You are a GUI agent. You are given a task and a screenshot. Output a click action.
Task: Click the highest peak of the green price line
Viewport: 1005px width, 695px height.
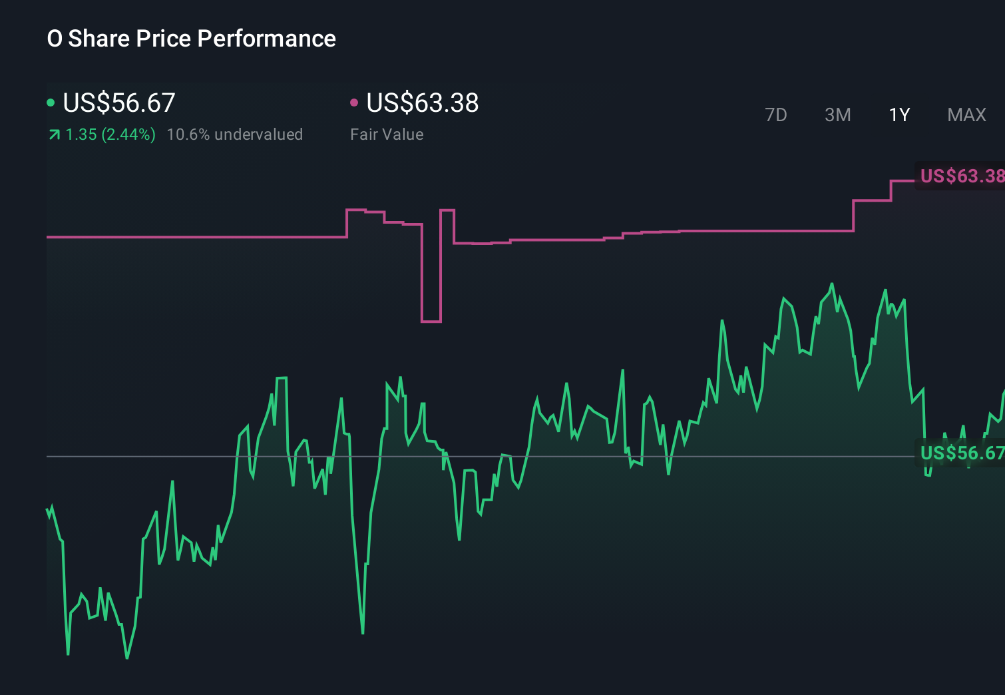coord(832,284)
